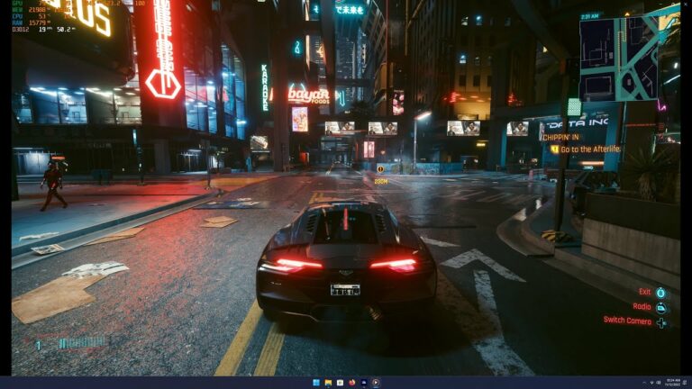Click the cyan ammo bar in HUD

82,343
